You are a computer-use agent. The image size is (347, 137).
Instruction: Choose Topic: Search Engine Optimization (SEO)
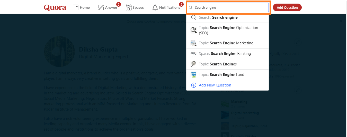pos(227,30)
